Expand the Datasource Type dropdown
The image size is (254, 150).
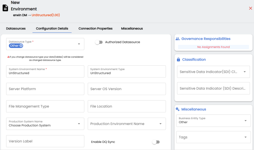(x=79, y=44)
